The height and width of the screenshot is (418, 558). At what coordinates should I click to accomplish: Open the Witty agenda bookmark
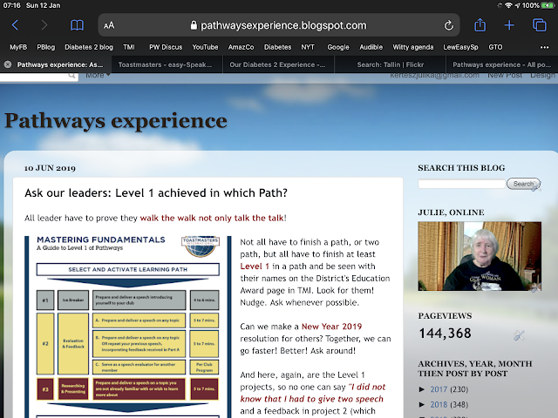pyautogui.click(x=412, y=47)
